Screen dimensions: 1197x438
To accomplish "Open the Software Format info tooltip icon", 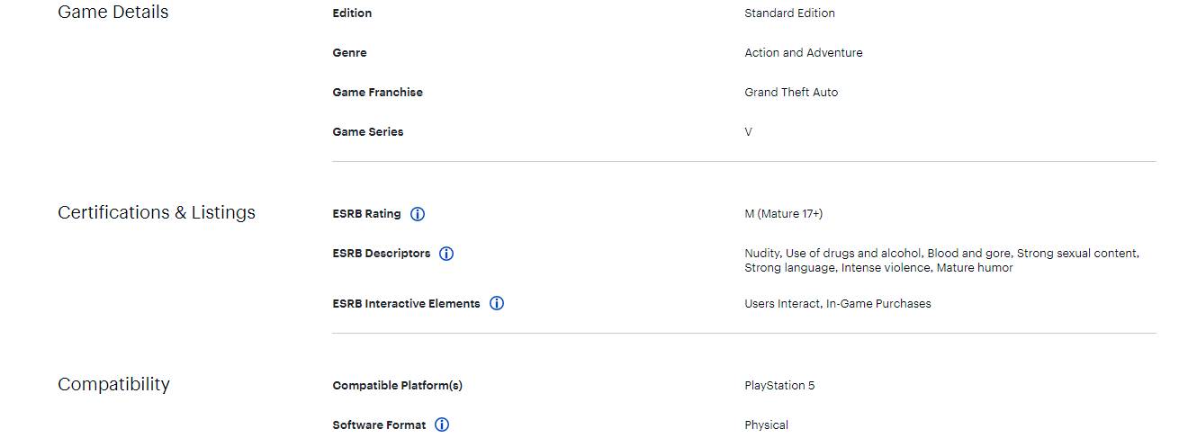I will pos(442,425).
